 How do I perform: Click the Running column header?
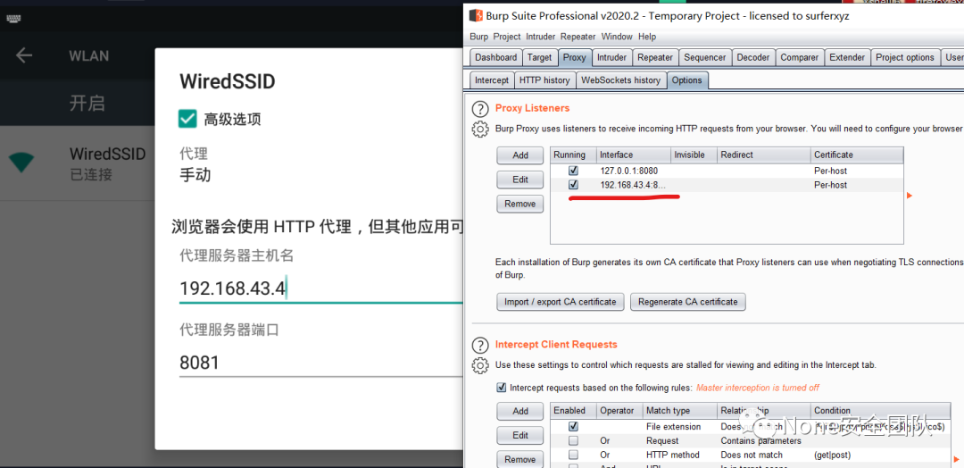[574, 155]
